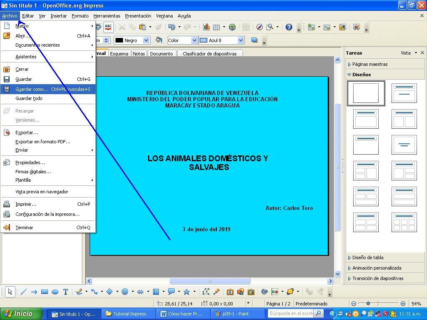Select the Symbol Shapes smiley tool

(x=125, y=292)
